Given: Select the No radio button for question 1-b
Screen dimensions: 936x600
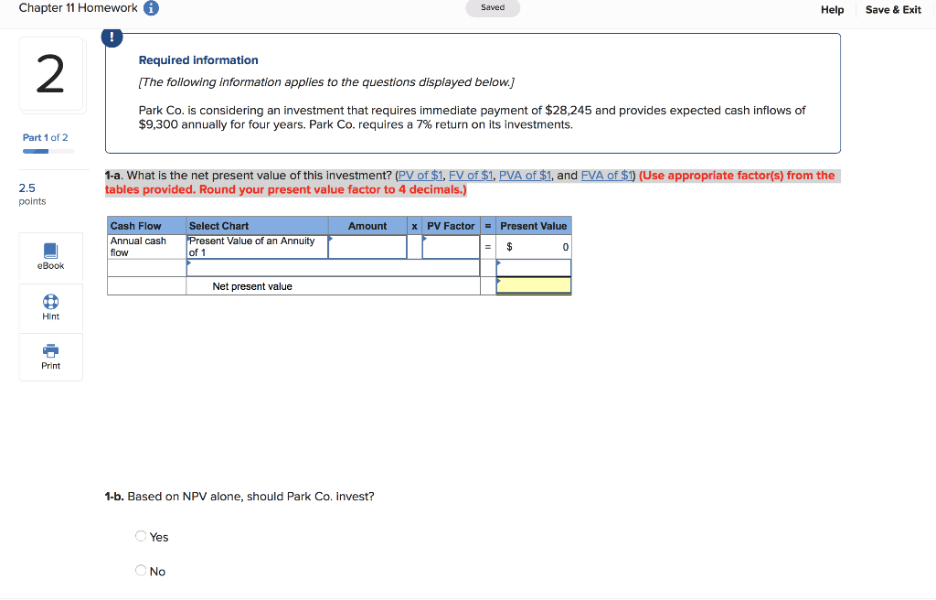Looking at the screenshot, I should coord(140,570).
